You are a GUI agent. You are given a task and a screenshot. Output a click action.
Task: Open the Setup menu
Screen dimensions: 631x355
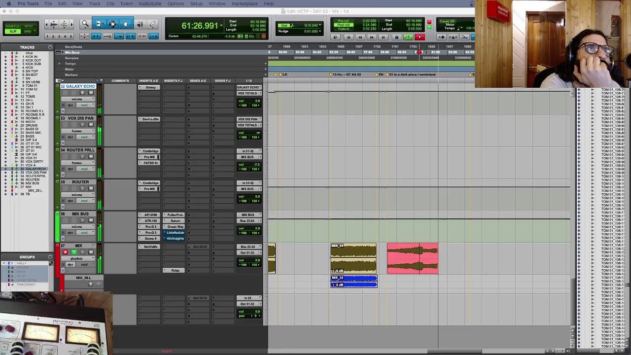(x=196, y=3)
